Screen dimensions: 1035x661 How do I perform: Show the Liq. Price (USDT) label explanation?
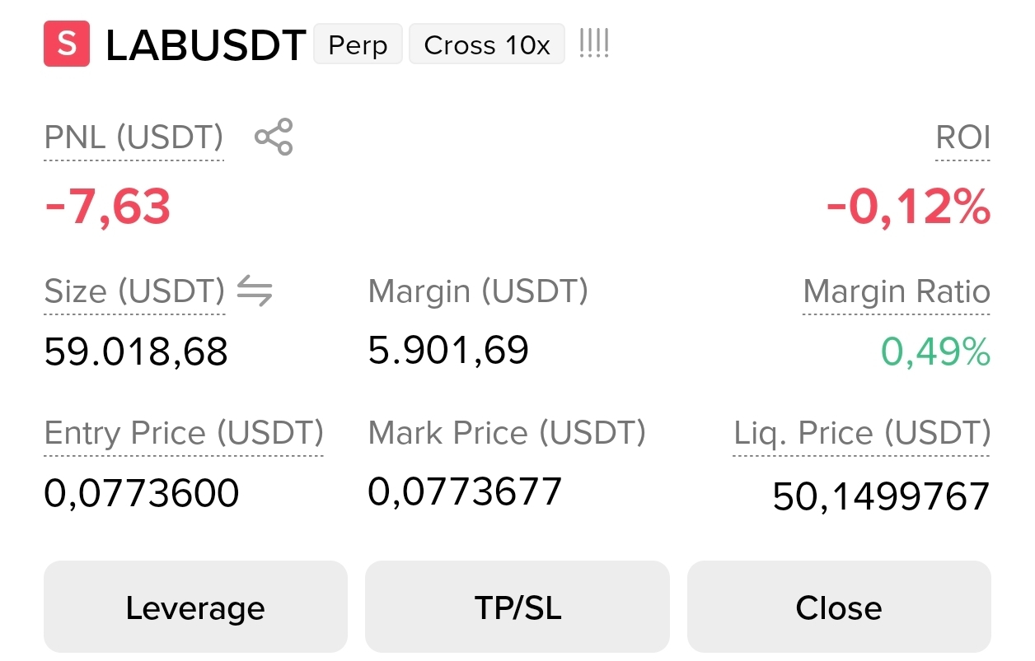pyautogui.click(x=862, y=434)
